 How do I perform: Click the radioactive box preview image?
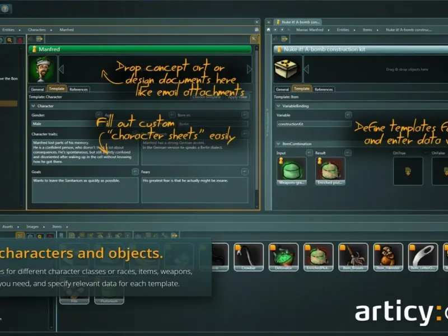coord(288,69)
